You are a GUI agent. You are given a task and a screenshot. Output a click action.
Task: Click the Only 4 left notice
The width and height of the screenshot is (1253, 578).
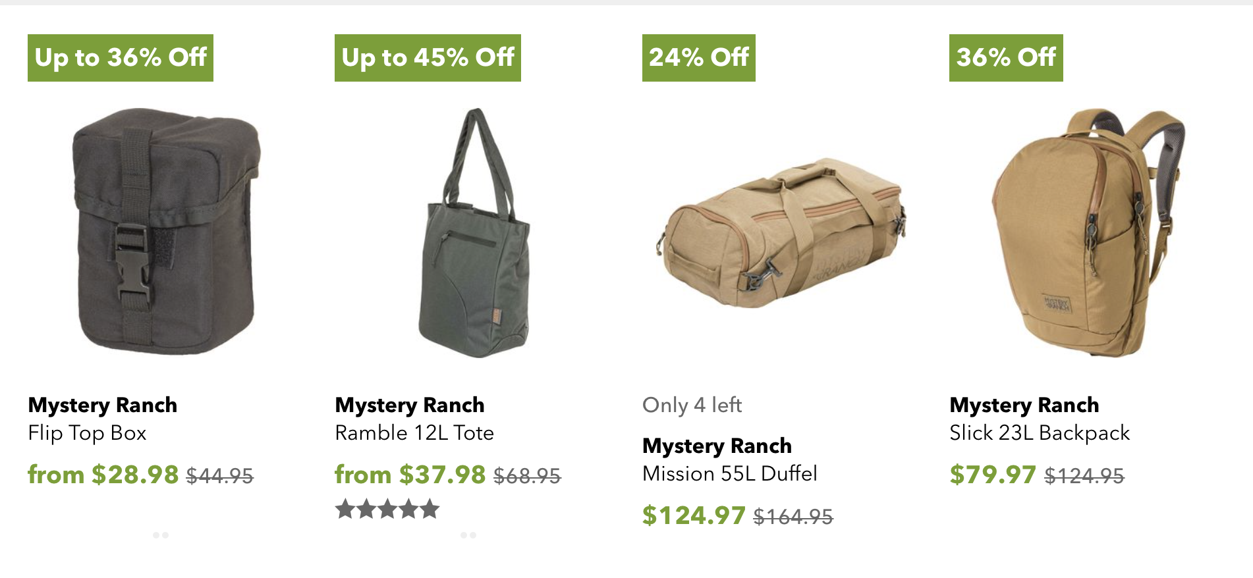tap(692, 405)
